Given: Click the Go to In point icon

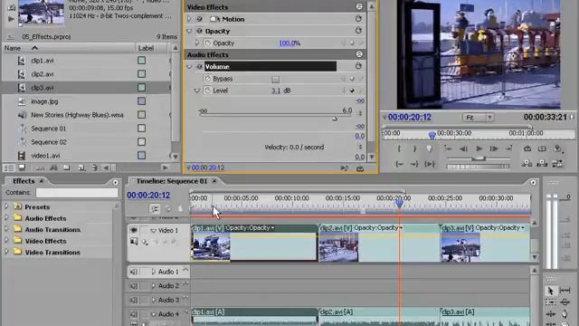Looking at the screenshot, I should [x=399, y=164].
